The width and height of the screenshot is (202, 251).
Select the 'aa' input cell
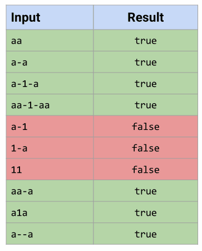click(50, 40)
